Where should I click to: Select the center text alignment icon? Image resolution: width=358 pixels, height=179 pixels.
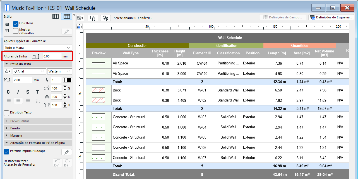tap(18, 101)
